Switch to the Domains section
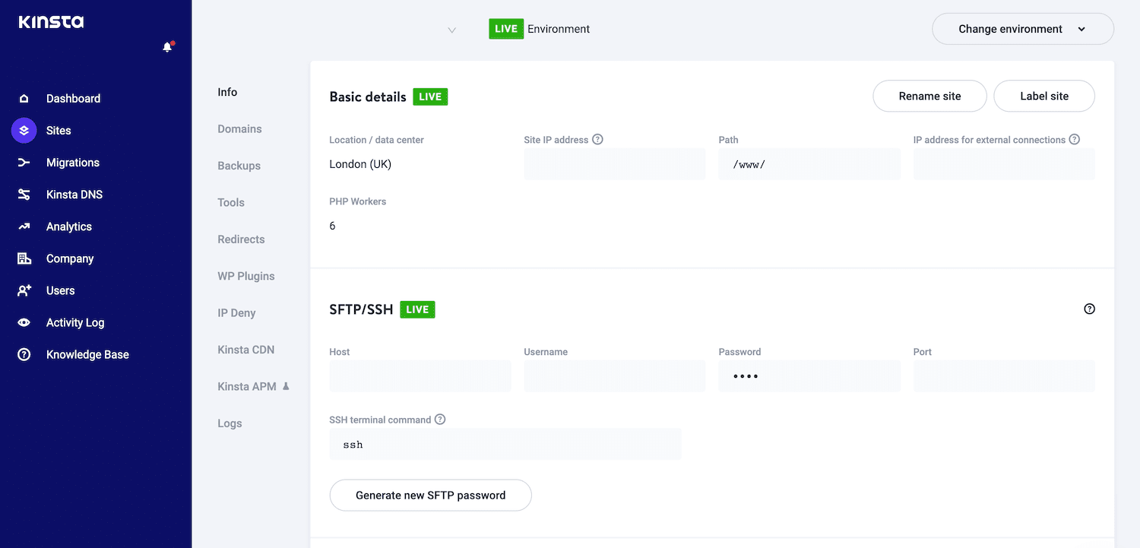The height and width of the screenshot is (548, 1140). (x=239, y=128)
